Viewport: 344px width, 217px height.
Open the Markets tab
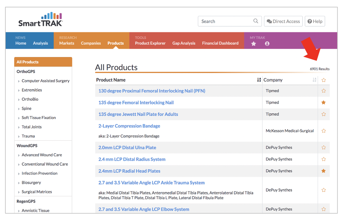click(67, 43)
